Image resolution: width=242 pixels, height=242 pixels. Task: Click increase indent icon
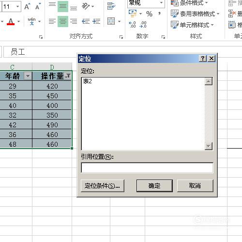[96, 21]
